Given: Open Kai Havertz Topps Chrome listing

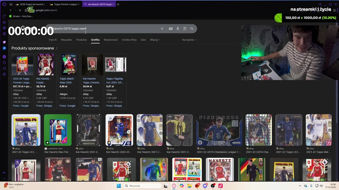Looking at the screenshot, I should pos(92,81).
